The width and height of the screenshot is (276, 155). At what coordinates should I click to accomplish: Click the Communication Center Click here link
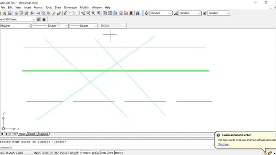tap(223, 144)
